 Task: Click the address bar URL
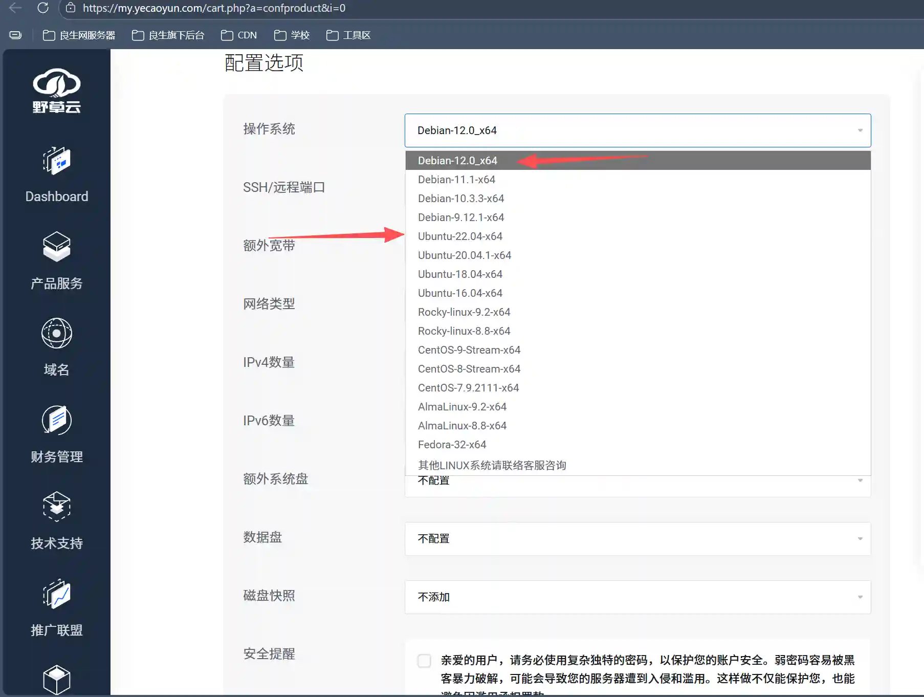[214, 8]
